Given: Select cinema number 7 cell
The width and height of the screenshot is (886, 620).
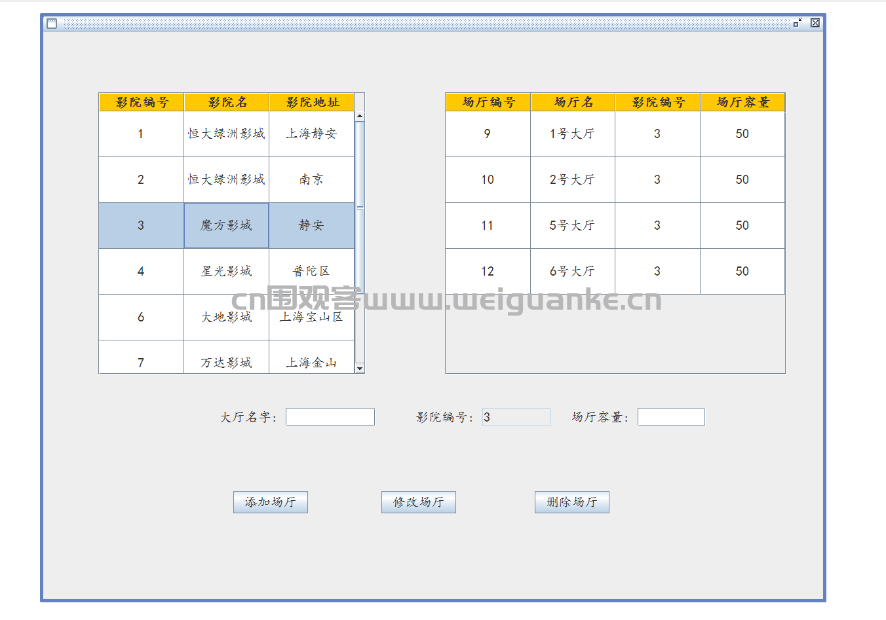Looking at the screenshot, I should click(x=142, y=357).
